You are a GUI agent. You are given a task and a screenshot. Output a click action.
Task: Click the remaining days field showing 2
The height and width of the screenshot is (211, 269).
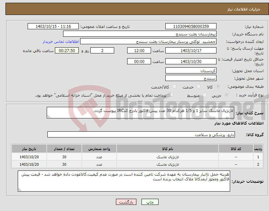click(102, 50)
